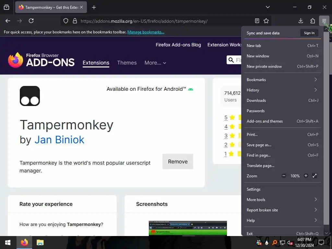Zoom in with the plus button

click(306, 176)
